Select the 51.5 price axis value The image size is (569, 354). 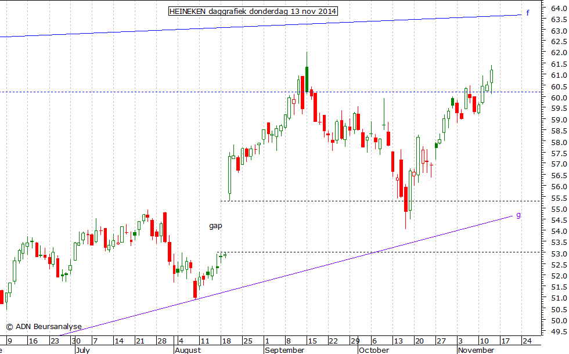click(x=559, y=287)
